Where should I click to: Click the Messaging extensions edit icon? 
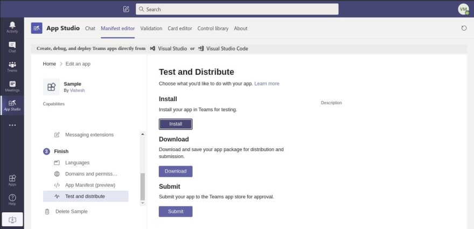coord(57,134)
